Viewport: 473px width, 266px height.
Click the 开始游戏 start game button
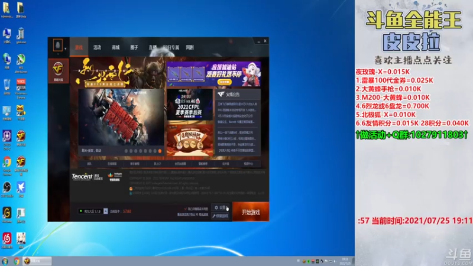(x=251, y=212)
